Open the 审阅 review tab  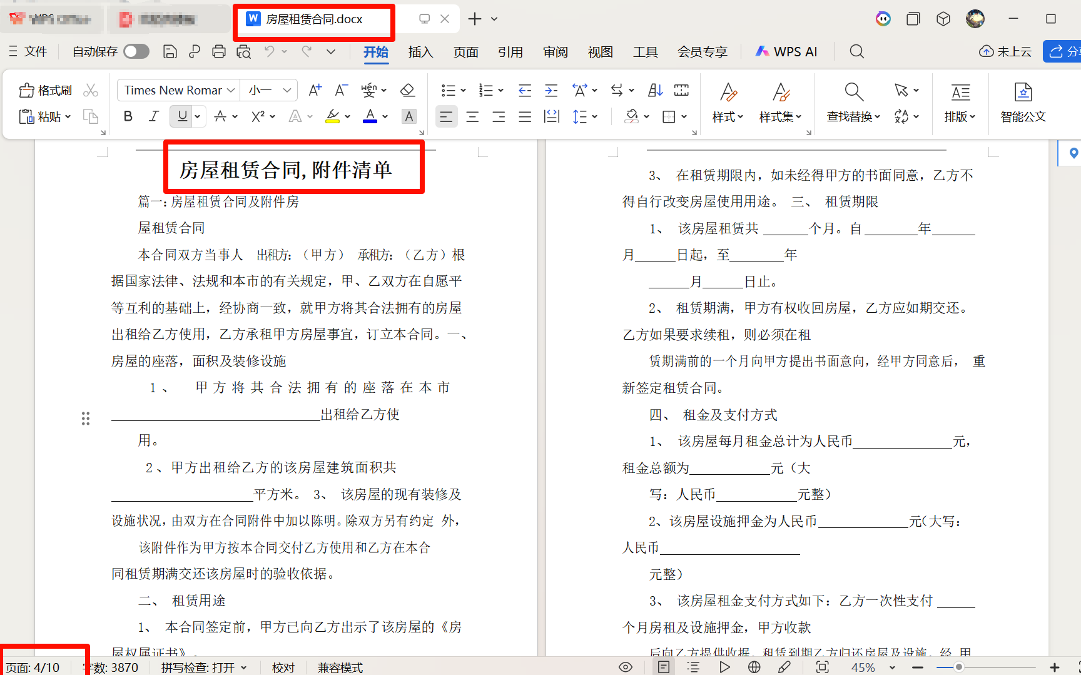point(554,52)
